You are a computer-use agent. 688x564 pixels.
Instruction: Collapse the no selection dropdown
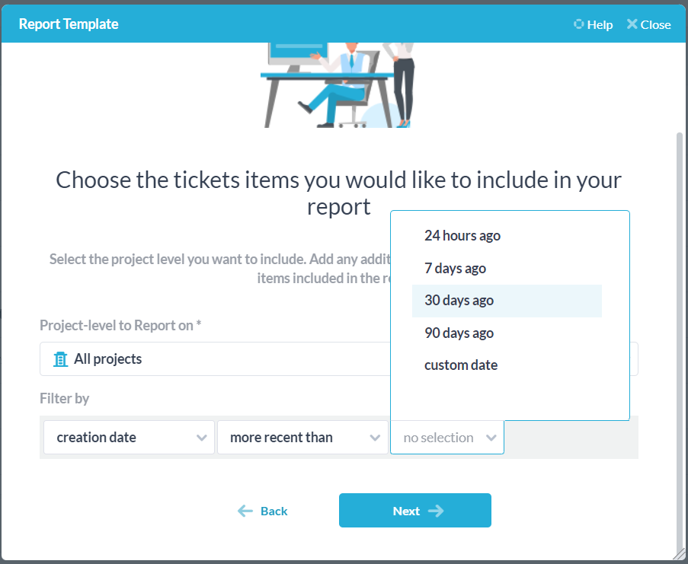coord(447,438)
